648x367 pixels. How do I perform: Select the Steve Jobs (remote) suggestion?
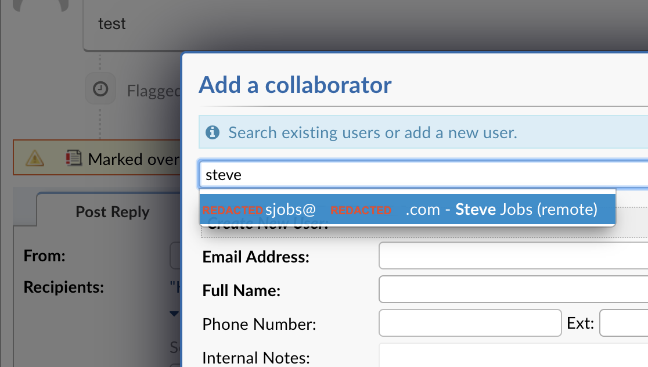tap(408, 209)
